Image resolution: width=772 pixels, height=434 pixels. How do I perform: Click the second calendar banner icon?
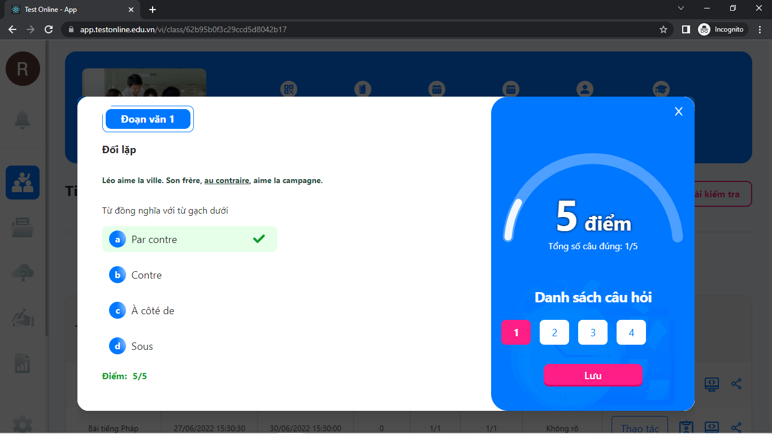510,89
